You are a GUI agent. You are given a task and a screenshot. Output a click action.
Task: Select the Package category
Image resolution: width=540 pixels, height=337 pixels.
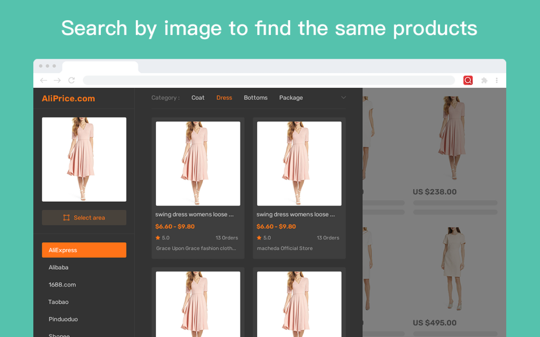291,98
